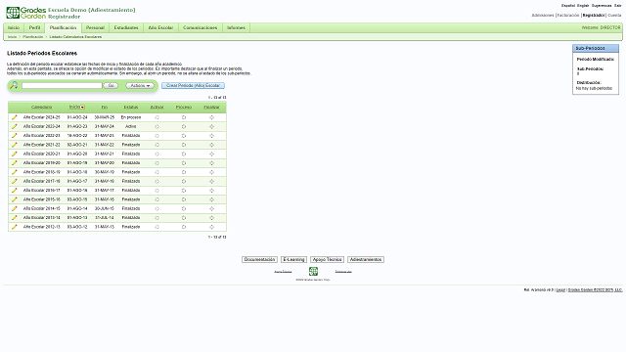This screenshot has width=626, height=352.
Task: Click pencil icon for Año Escolar 2022-23
Action: tap(15, 136)
